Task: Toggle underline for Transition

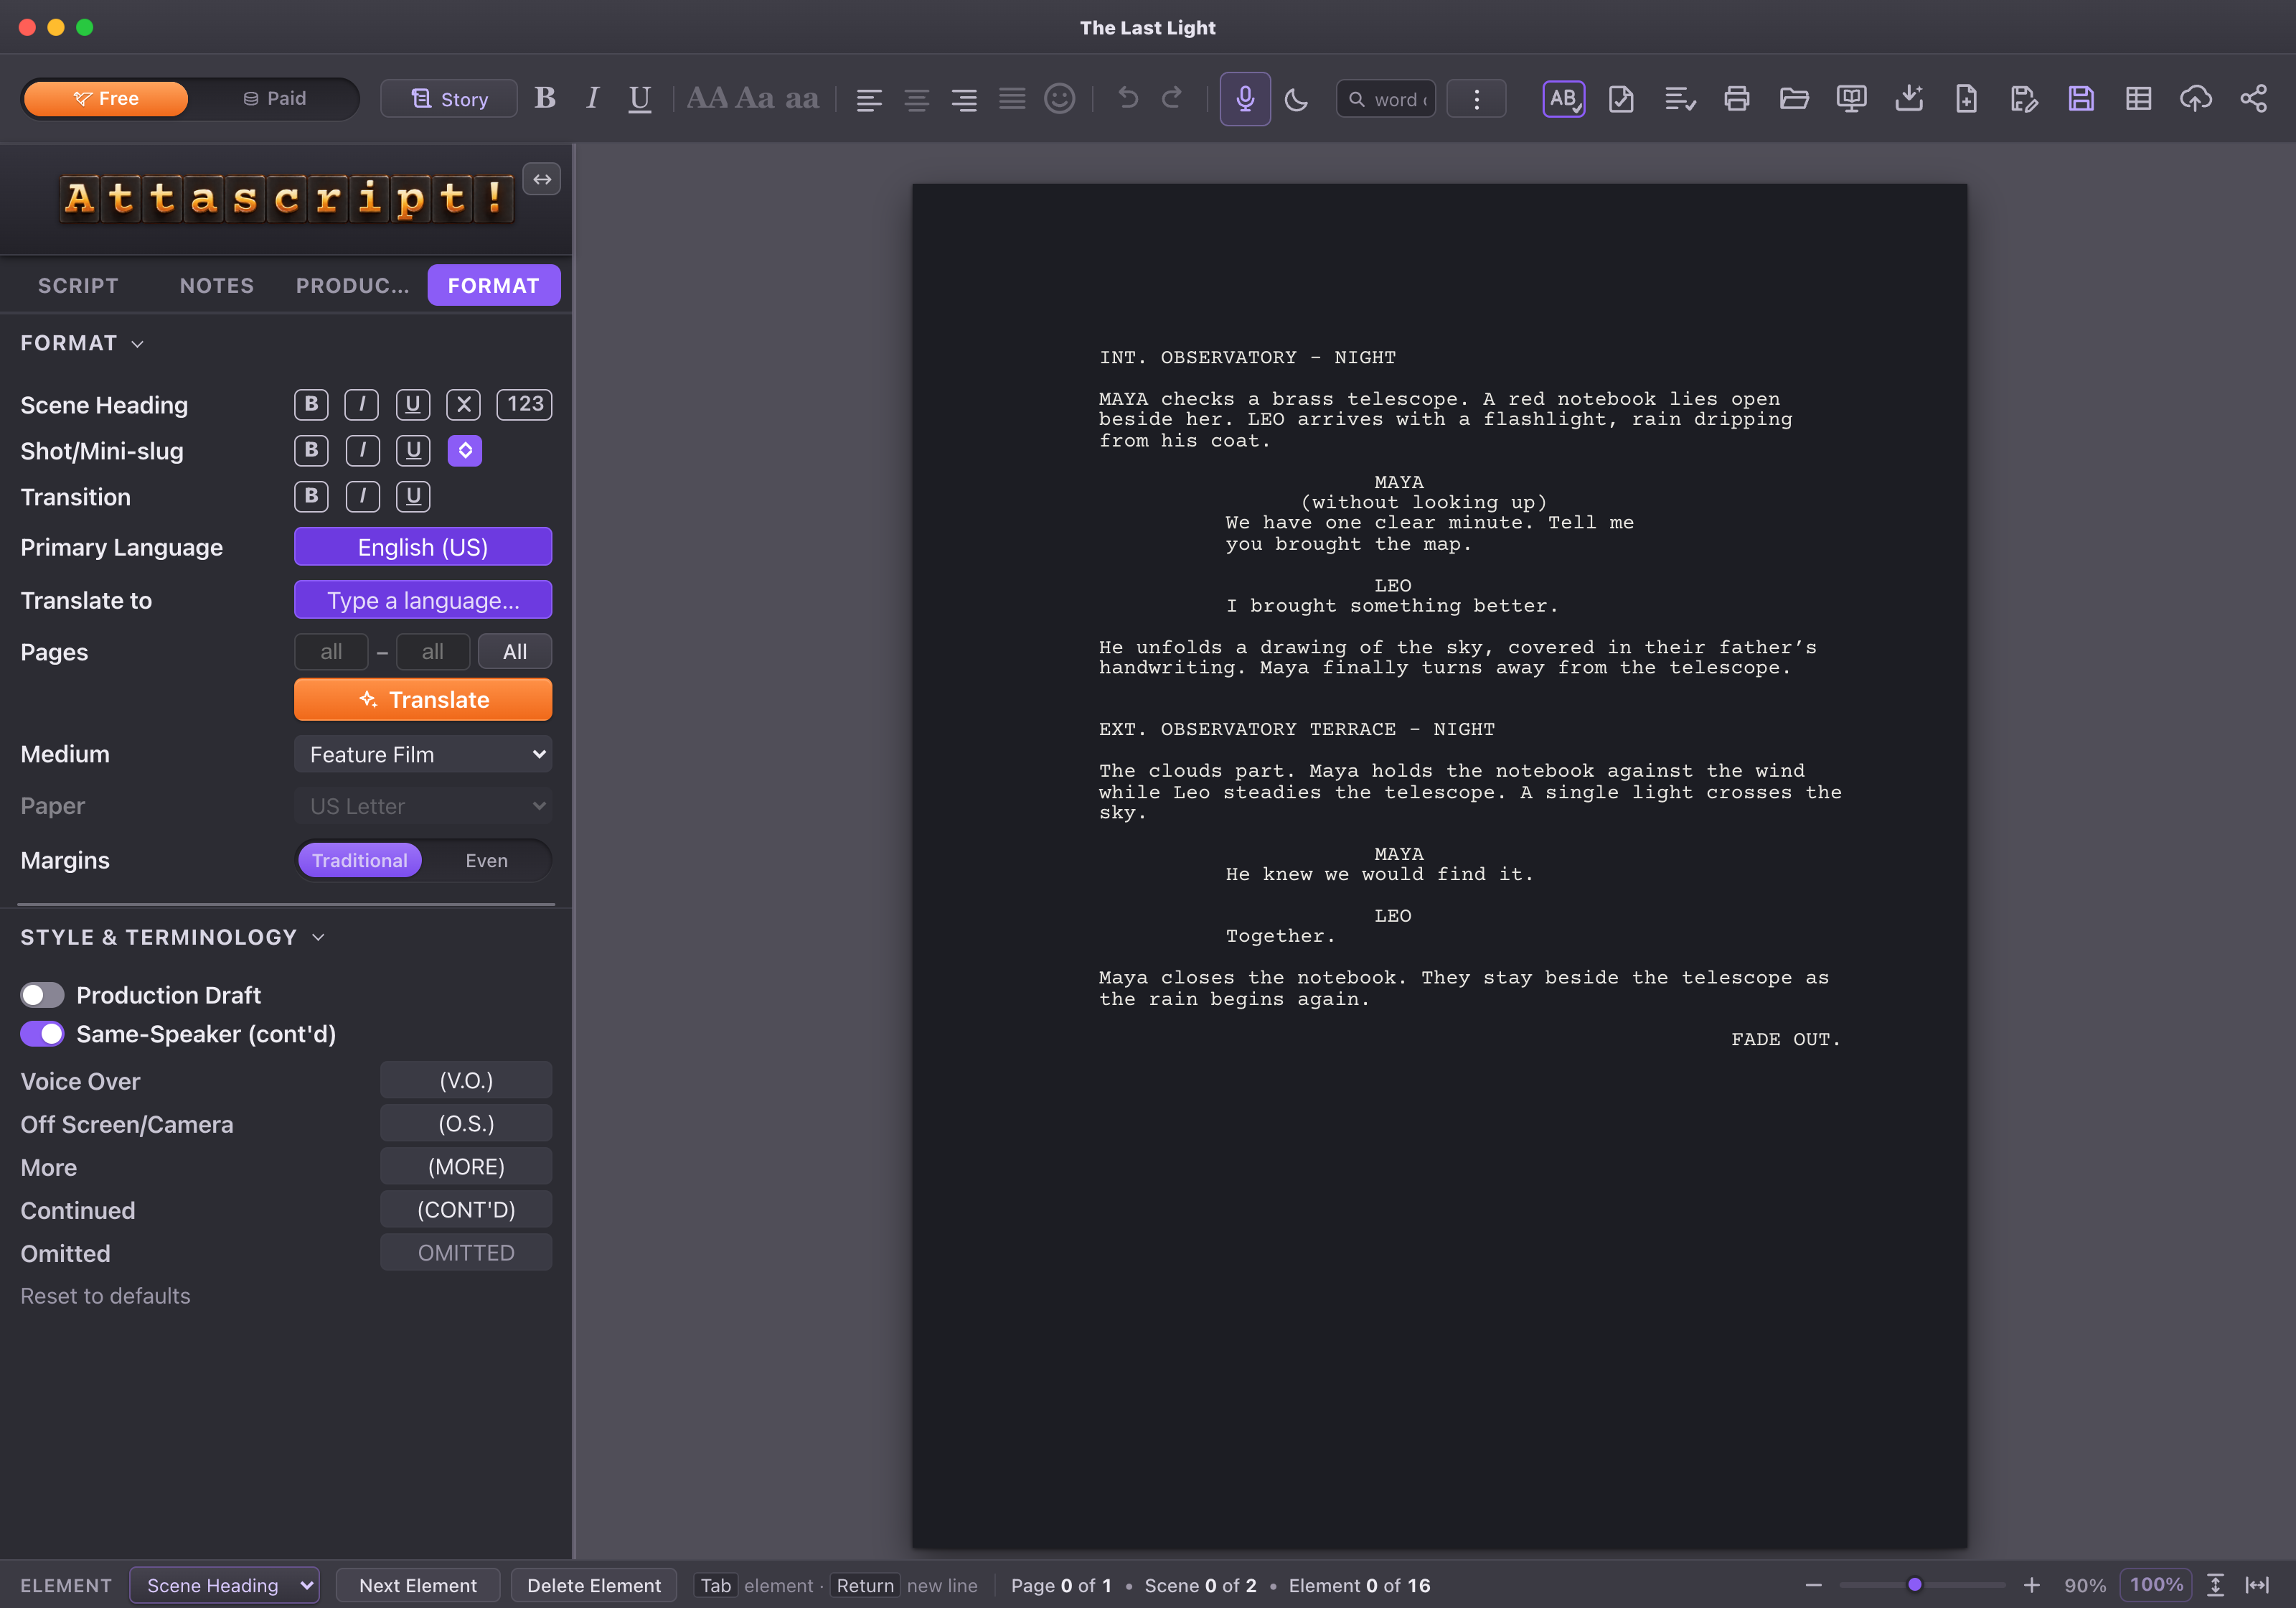Action: 413,496
